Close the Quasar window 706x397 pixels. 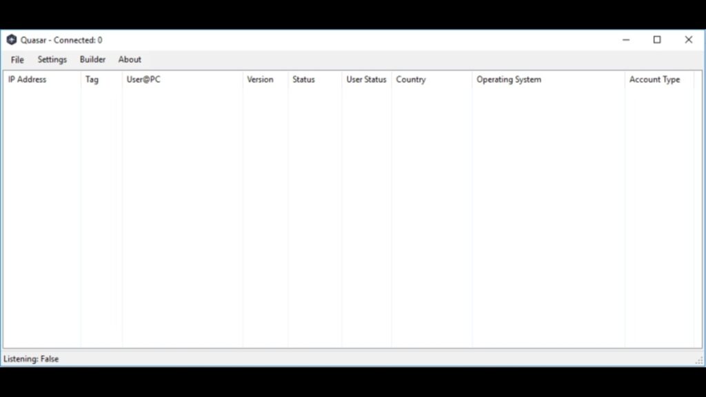click(x=689, y=39)
